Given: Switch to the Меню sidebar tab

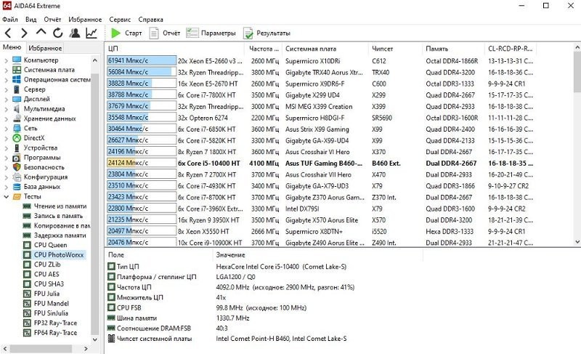Looking at the screenshot, I should tap(12, 47).
